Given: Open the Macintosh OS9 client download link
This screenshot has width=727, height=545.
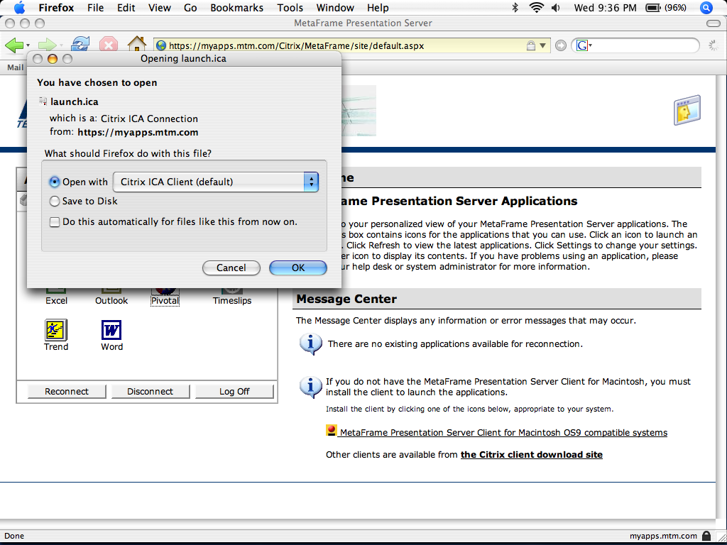Looking at the screenshot, I should click(x=503, y=432).
